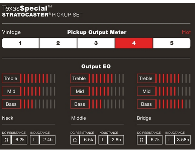Image resolution: width=195 pixels, height=150 pixels.
Task: Click the Neck inductance L icon
Action: click(34, 140)
